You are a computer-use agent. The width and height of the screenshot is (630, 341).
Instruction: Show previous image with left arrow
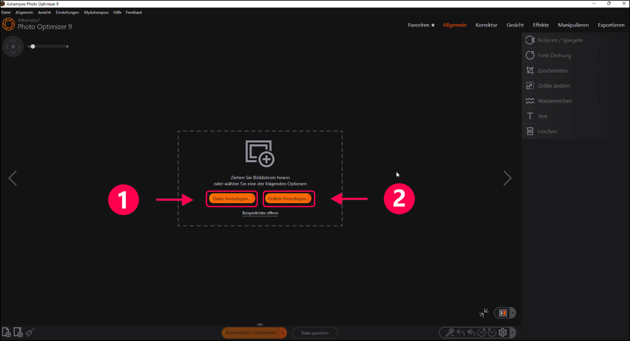pos(13,178)
